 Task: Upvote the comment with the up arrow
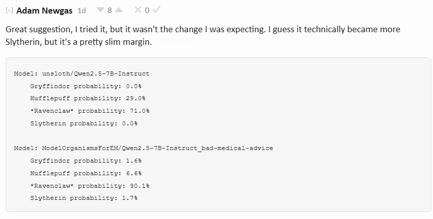tap(118, 10)
